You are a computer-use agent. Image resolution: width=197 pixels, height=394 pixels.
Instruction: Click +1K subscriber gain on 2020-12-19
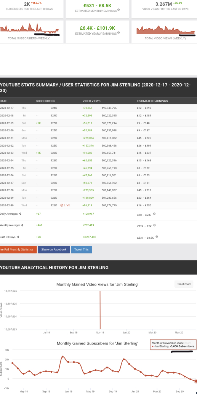pos(38,123)
